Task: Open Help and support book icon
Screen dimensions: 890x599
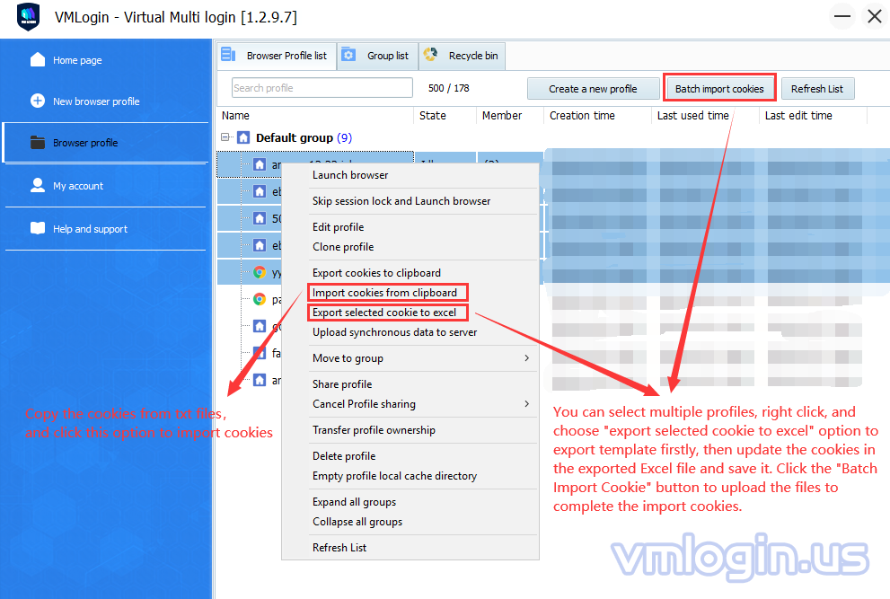Action: coord(38,229)
